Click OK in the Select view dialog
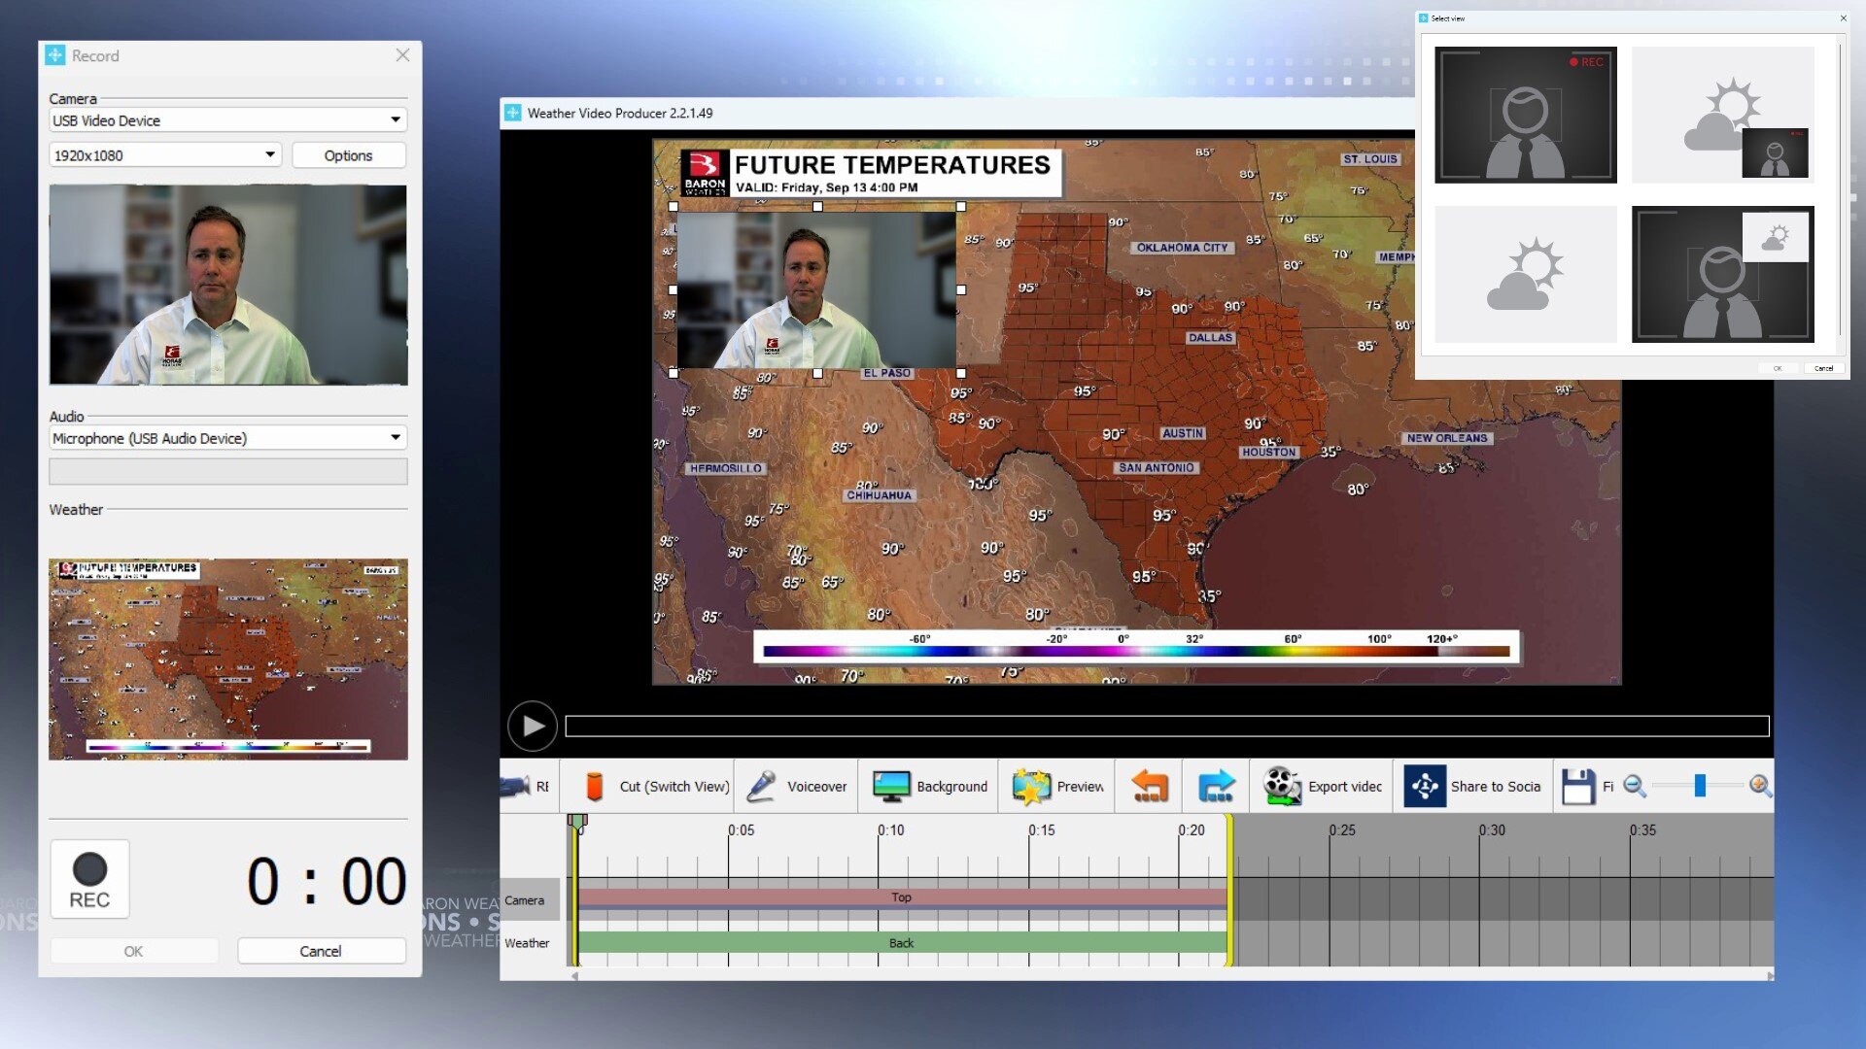Viewport: 1866px width, 1049px height. (1778, 368)
